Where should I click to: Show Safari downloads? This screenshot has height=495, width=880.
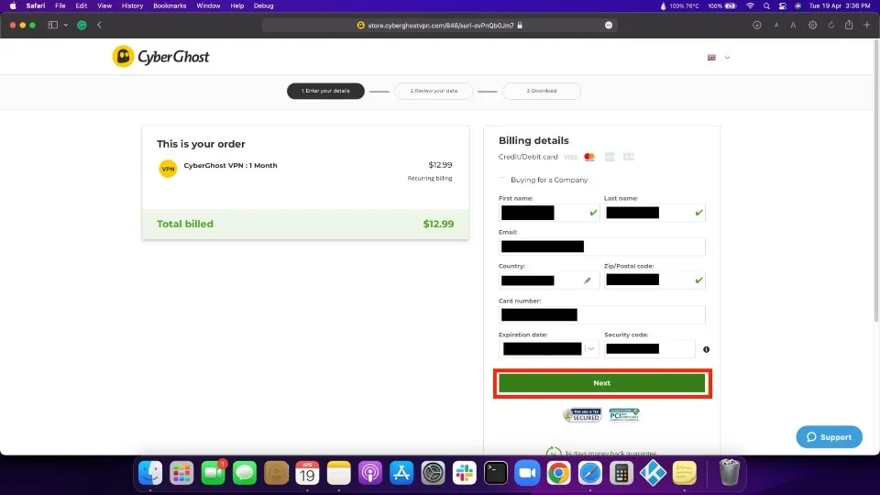pos(757,25)
